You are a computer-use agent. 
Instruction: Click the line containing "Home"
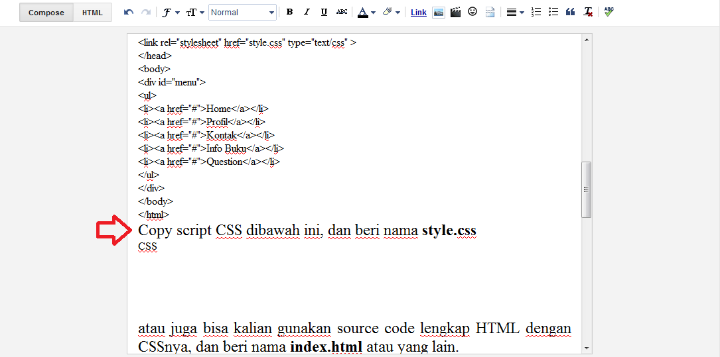tap(204, 109)
